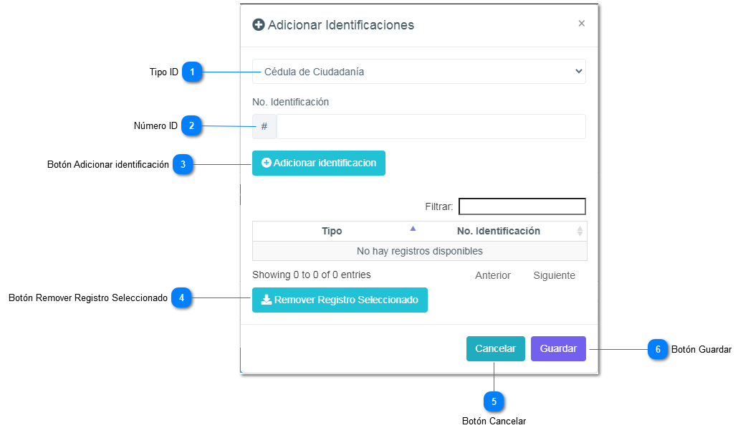The height and width of the screenshot is (438, 743).
Task: Click numbered marker 2 for Número ID
Action: coord(191,126)
